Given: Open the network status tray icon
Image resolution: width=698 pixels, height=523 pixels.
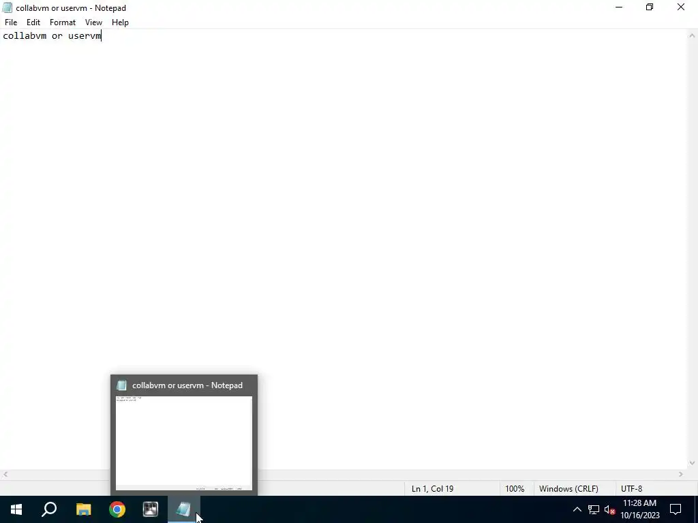Looking at the screenshot, I should [x=594, y=509].
